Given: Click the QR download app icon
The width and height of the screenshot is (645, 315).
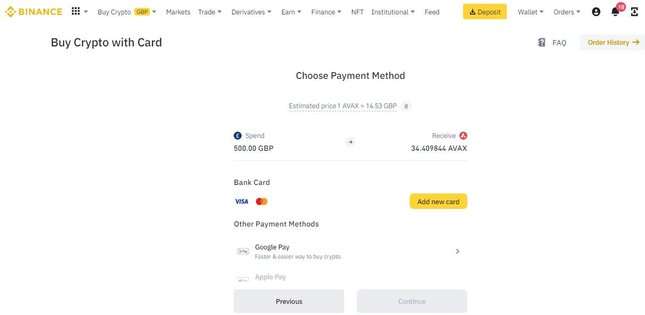Looking at the screenshot, I should [634, 12].
